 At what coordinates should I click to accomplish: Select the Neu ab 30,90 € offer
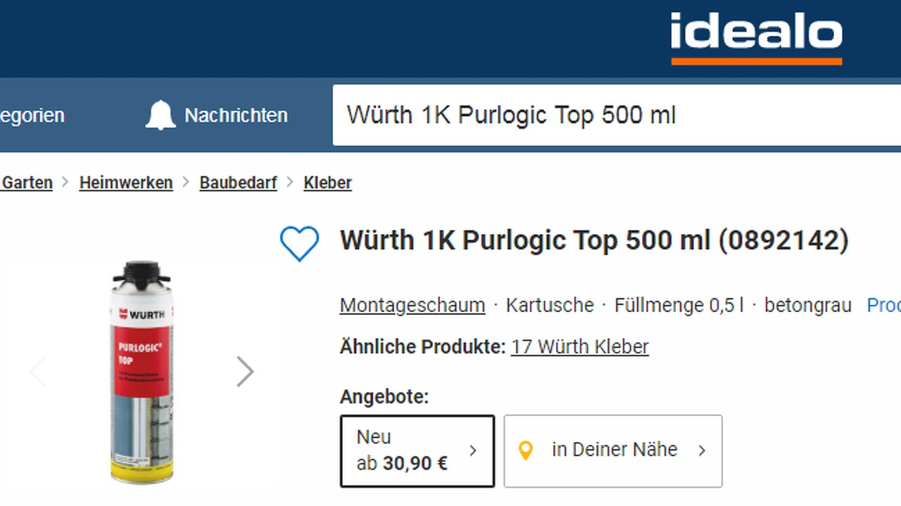coord(417,450)
